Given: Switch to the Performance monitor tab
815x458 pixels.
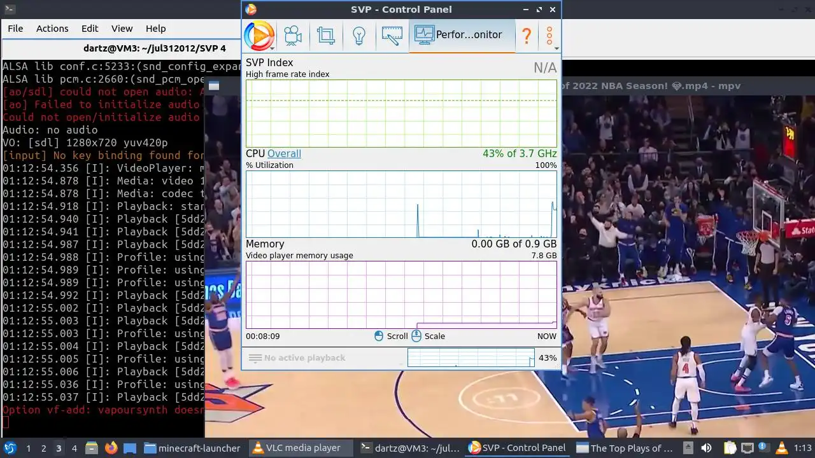Looking at the screenshot, I should tap(462, 36).
